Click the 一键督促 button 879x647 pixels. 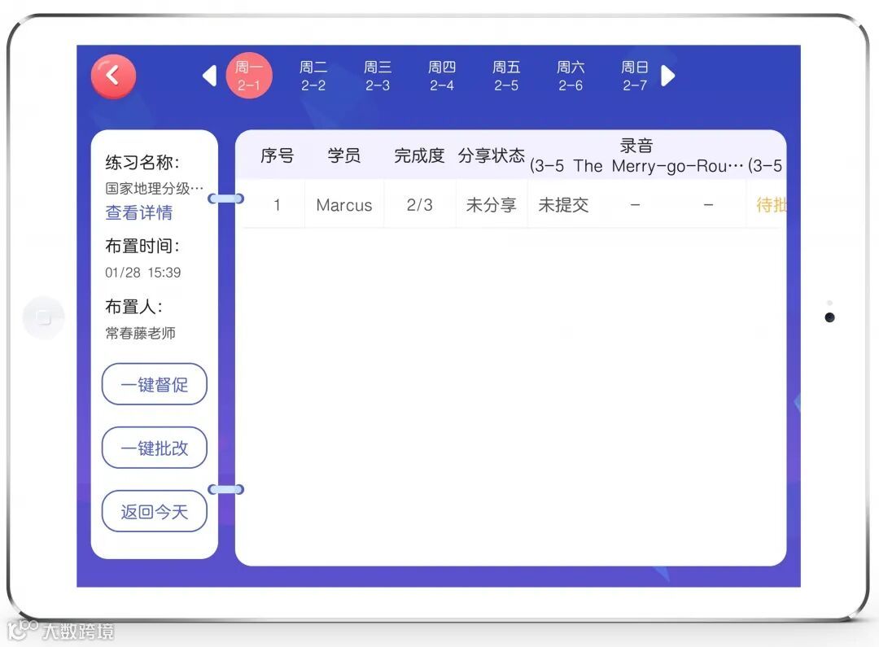[x=154, y=384]
